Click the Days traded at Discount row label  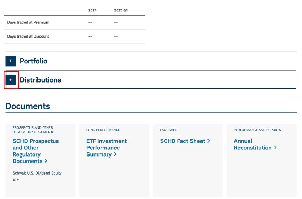coord(28,36)
